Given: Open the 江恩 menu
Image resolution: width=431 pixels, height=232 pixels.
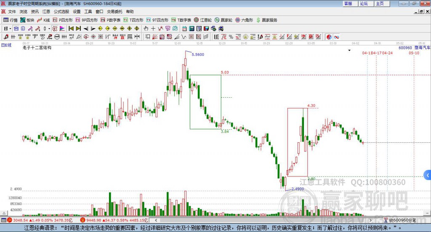Looking at the screenshot, I should click(x=46, y=11).
